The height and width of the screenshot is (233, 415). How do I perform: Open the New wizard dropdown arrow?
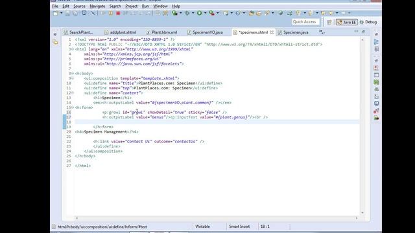tap(61, 13)
